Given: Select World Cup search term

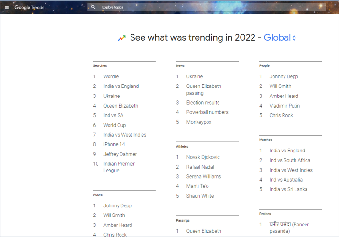Looking at the screenshot, I should [x=115, y=125].
